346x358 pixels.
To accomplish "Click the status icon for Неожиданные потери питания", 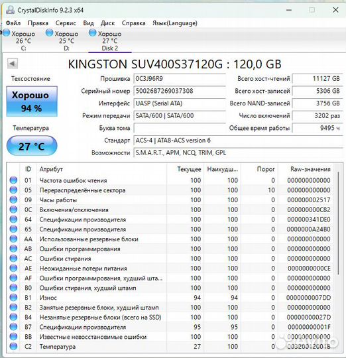I will point(13,268).
